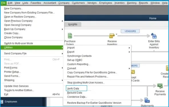Open the Receive Inventory icon

click(x=112, y=36)
